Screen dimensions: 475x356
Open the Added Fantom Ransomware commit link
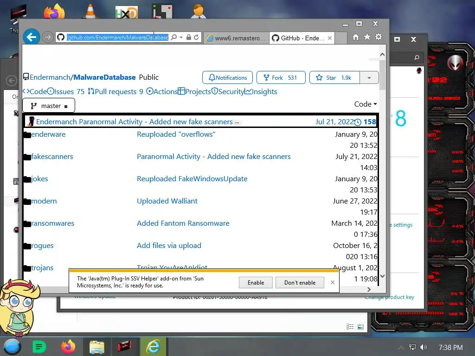pyautogui.click(x=183, y=223)
